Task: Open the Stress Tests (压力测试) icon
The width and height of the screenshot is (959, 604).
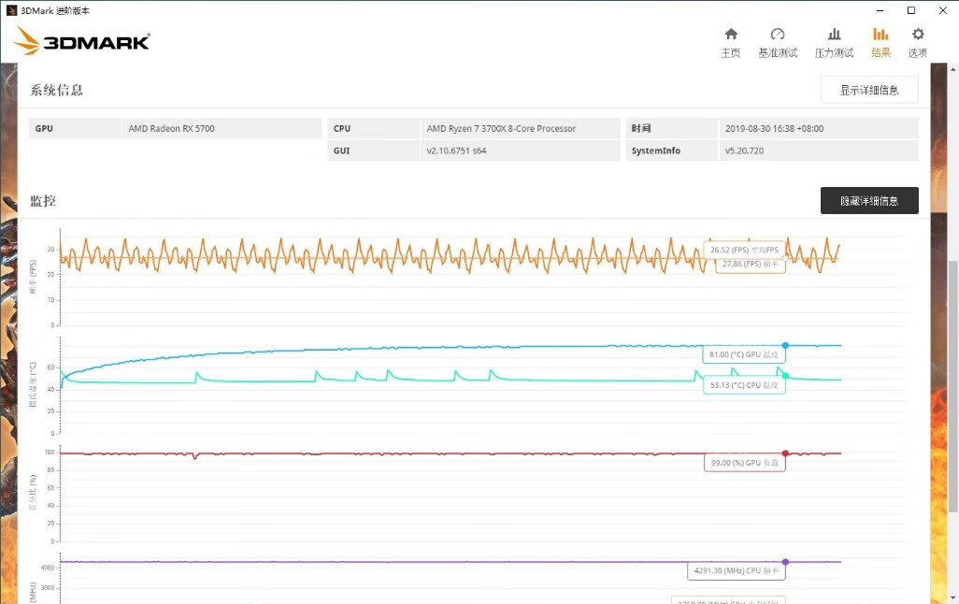Action: 834,35
